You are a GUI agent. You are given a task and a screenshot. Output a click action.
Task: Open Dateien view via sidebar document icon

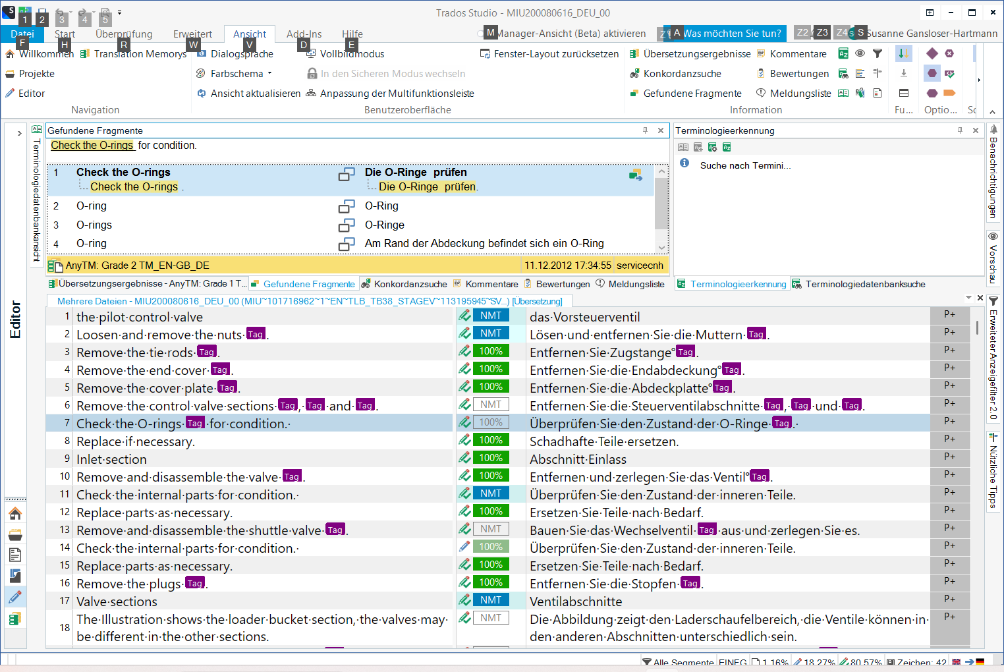pos(15,555)
